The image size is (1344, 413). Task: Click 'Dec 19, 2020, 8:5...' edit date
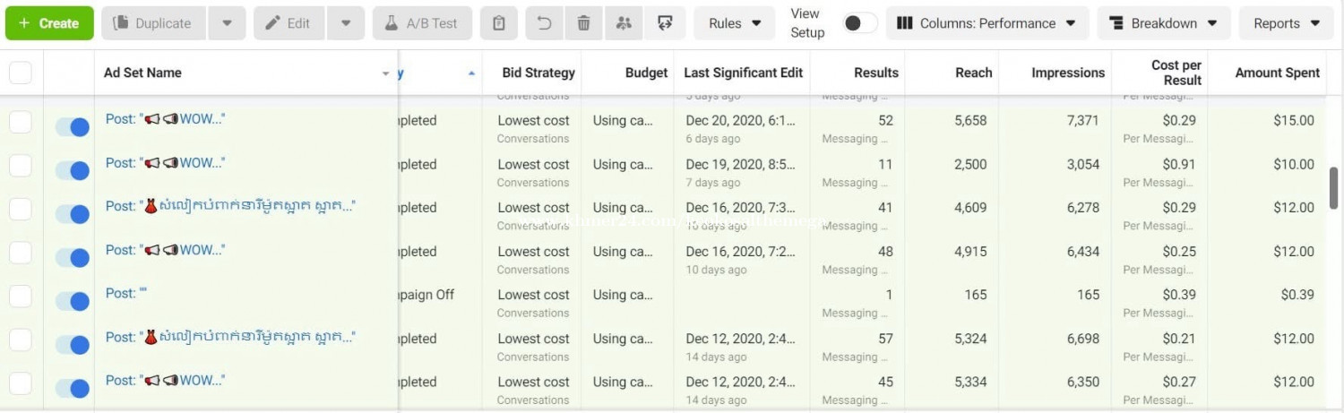tap(740, 164)
